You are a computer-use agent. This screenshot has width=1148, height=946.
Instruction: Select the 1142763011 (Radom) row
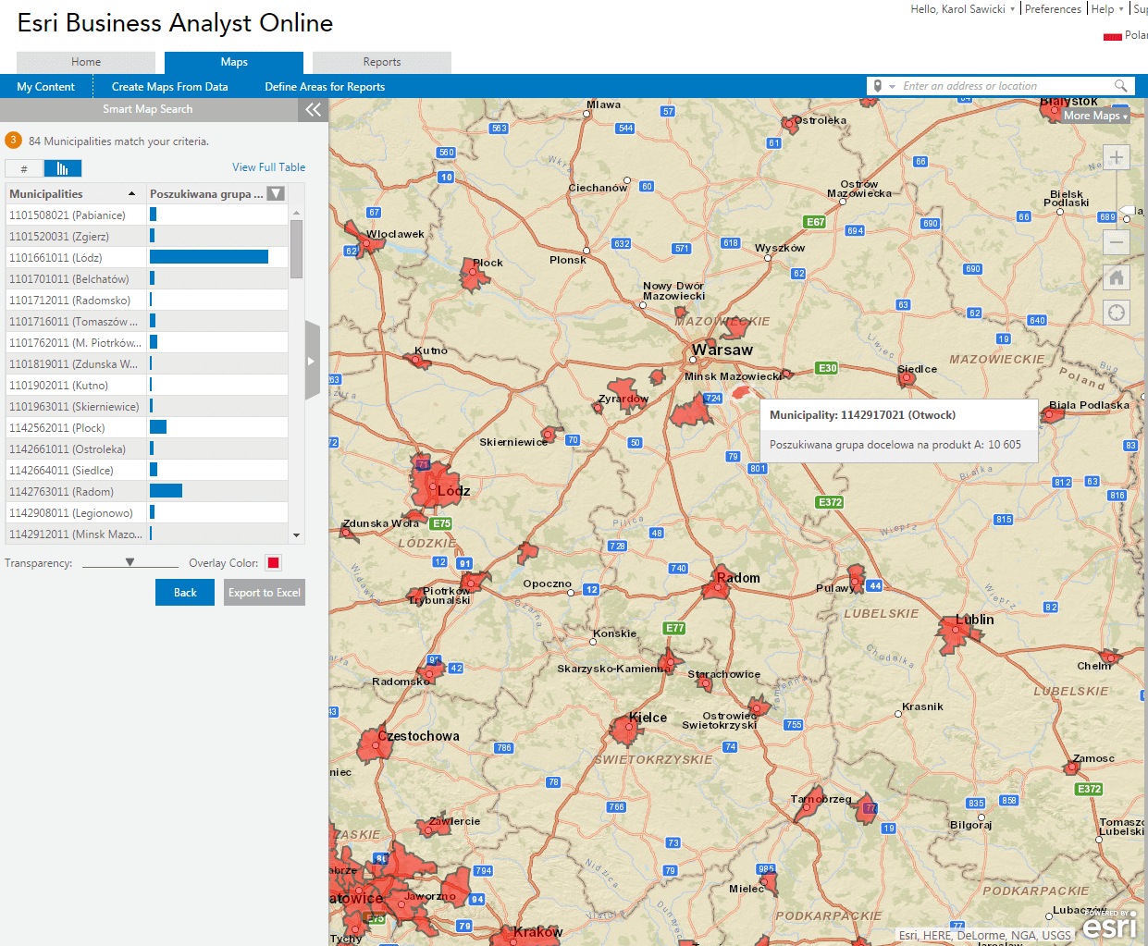pos(147,492)
